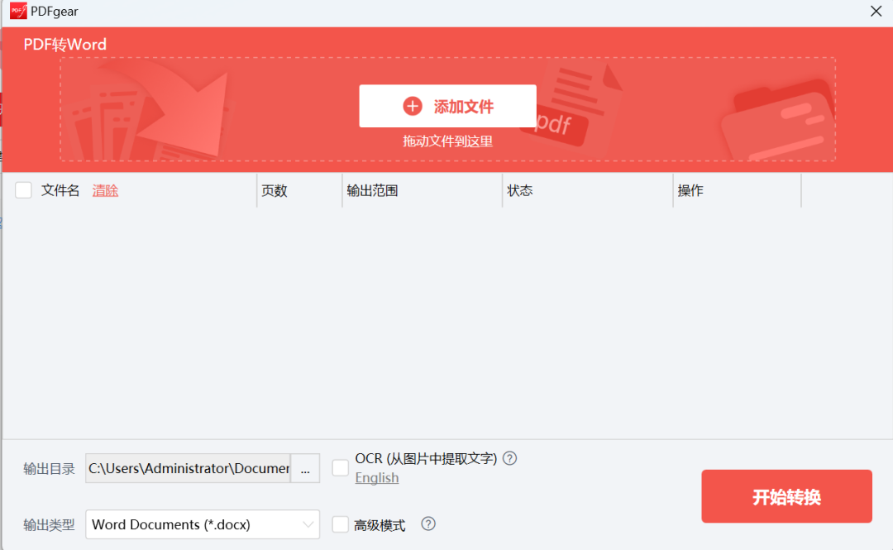Click the 添加文件 upload button
The height and width of the screenshot is (550, 893).
point(446,105)
